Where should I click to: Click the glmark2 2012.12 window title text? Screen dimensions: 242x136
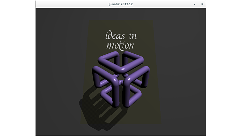coord(121,4)
